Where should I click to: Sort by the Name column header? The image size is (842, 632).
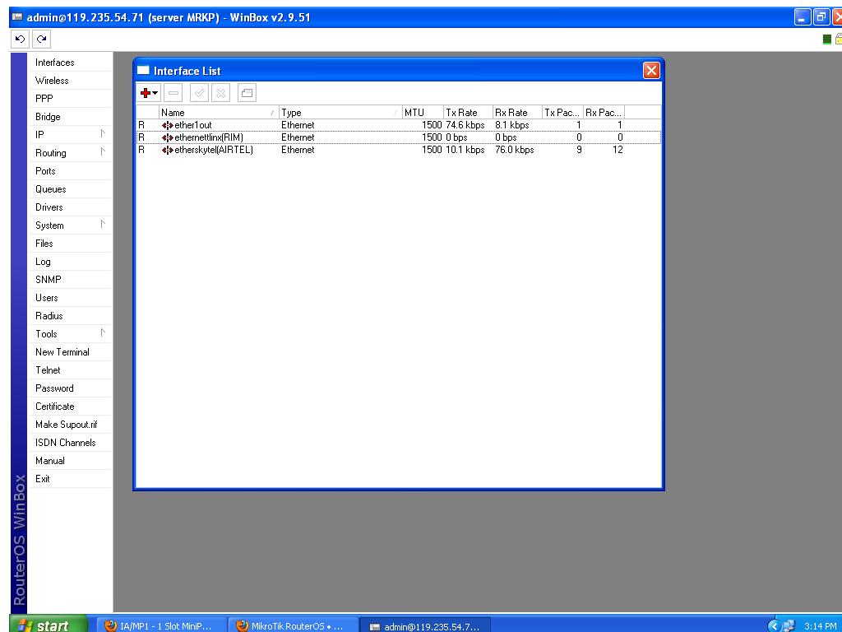pyautogui.click(x=219, y=112)
